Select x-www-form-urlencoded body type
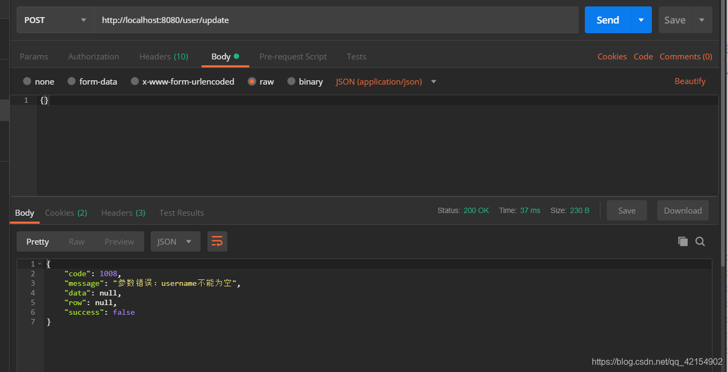 (x=182, y=81)
